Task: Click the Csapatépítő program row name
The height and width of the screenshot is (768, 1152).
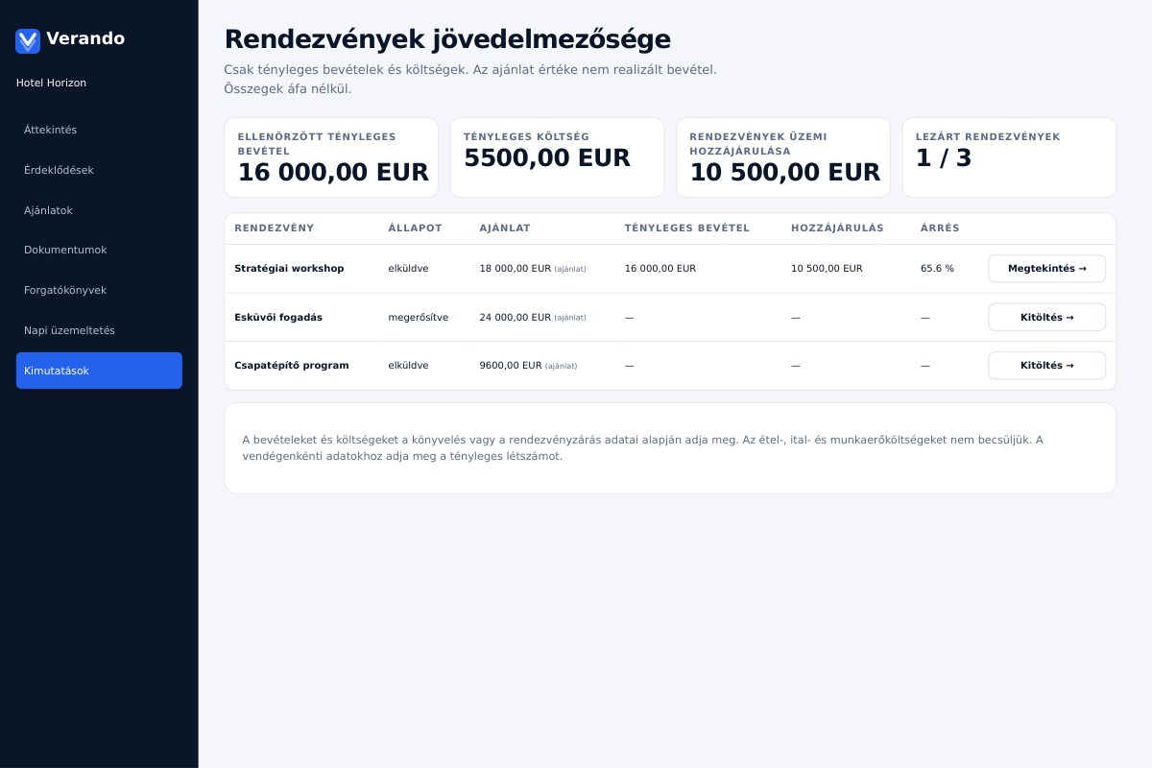Action: point(292,366)
